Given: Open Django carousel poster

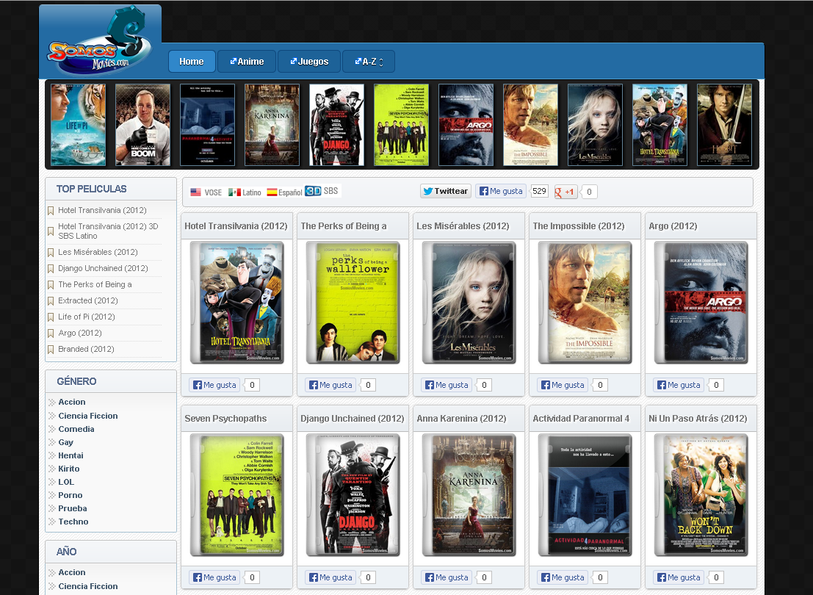Looking at the screenshot, I should coord(336,124).
